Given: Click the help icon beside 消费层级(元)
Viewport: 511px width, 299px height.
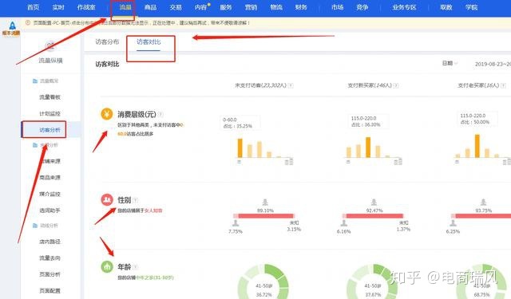Looking at the screenshot, I should pos(161,115).
